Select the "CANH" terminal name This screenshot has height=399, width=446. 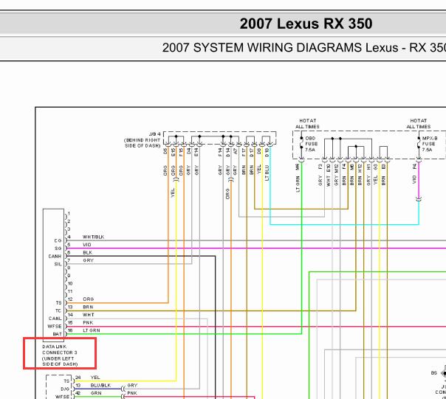coord(55,257)
